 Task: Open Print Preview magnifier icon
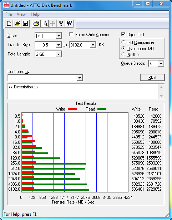point(45,24)
